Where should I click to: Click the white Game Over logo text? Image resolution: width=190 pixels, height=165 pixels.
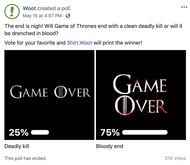pos(50,92)
